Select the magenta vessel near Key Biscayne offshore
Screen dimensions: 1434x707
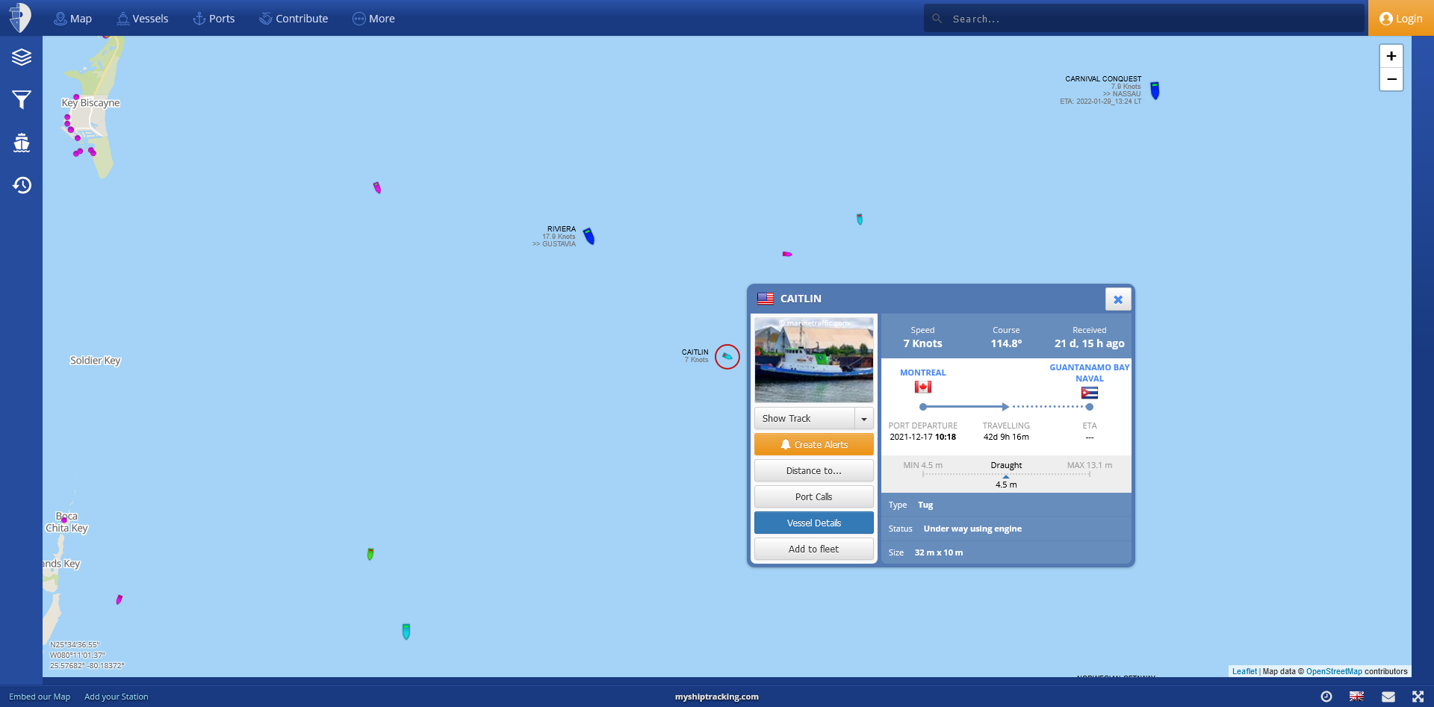point(377,187)
